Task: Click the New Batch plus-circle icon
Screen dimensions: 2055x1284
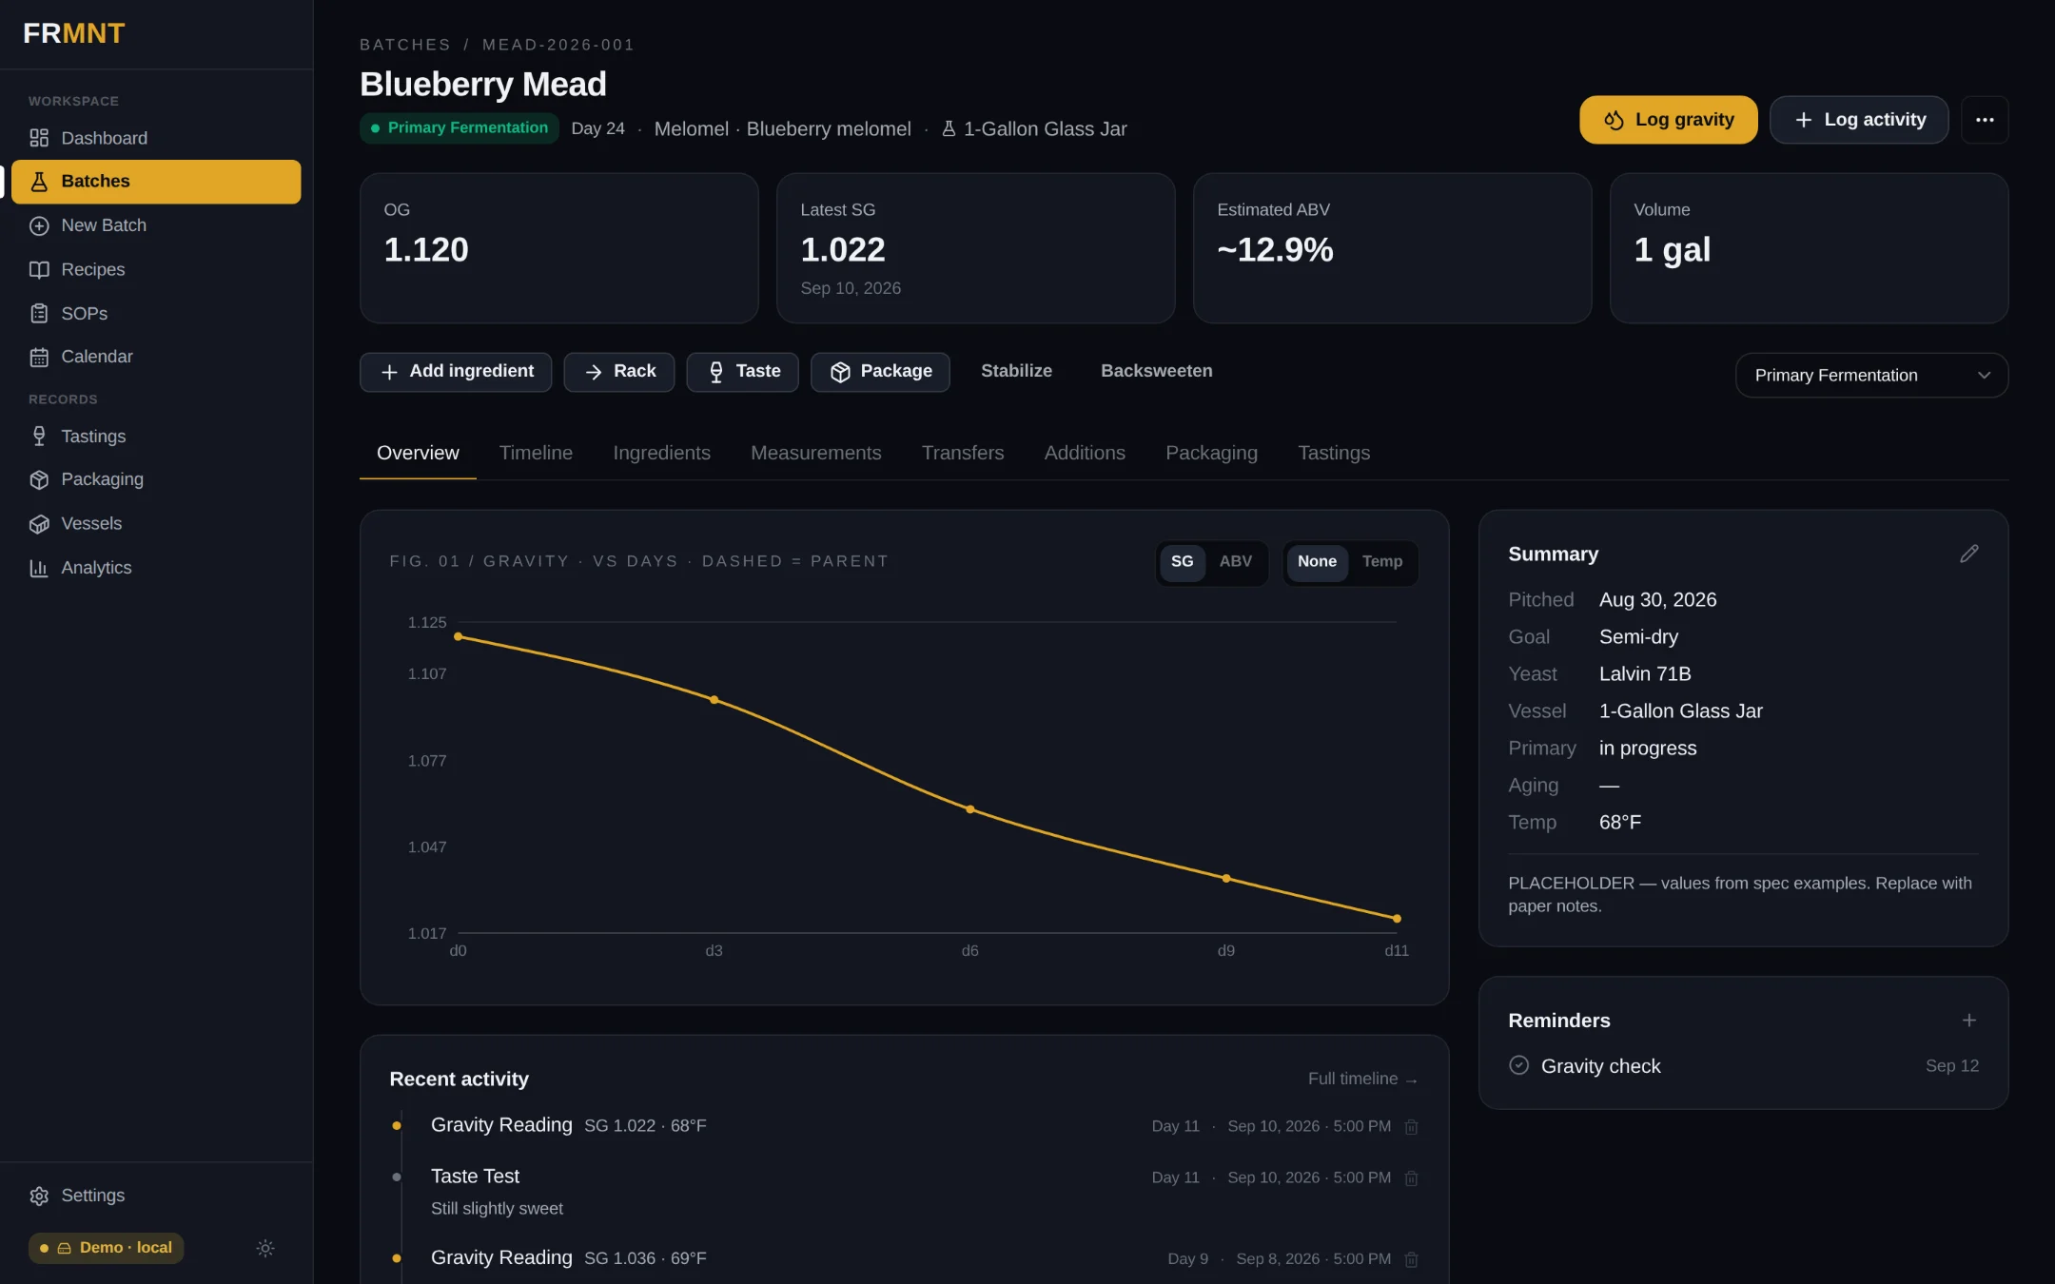Action: 39,225
